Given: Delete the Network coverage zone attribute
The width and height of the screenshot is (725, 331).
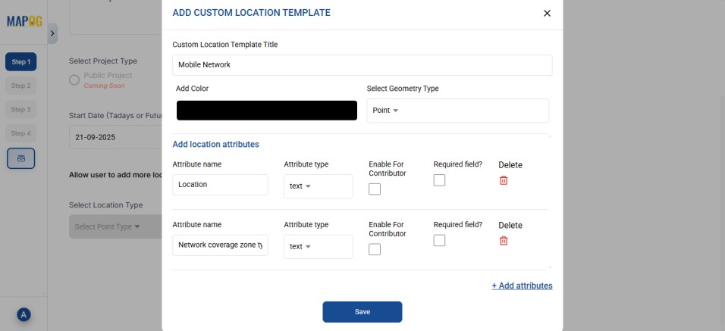Looking at the screenshot, I should tap(503, 241).
